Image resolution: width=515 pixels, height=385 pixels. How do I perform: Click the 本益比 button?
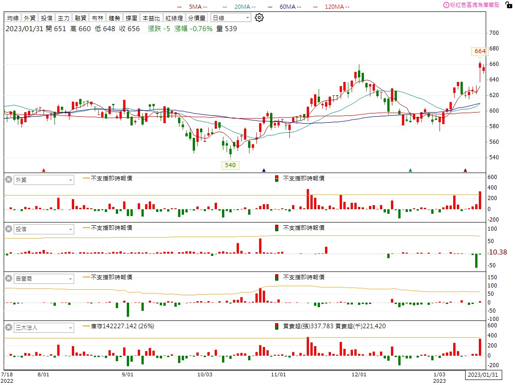pos(152,18)
